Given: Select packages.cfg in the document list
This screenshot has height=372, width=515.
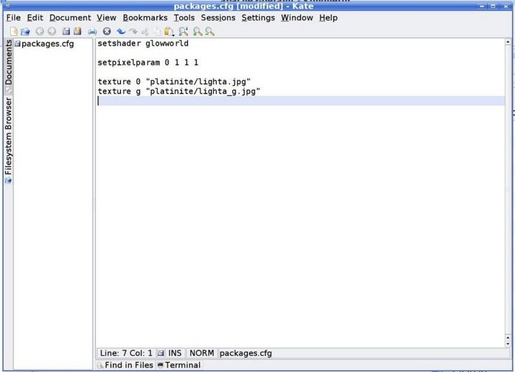Looking at the screenshot, I should 48,44.
